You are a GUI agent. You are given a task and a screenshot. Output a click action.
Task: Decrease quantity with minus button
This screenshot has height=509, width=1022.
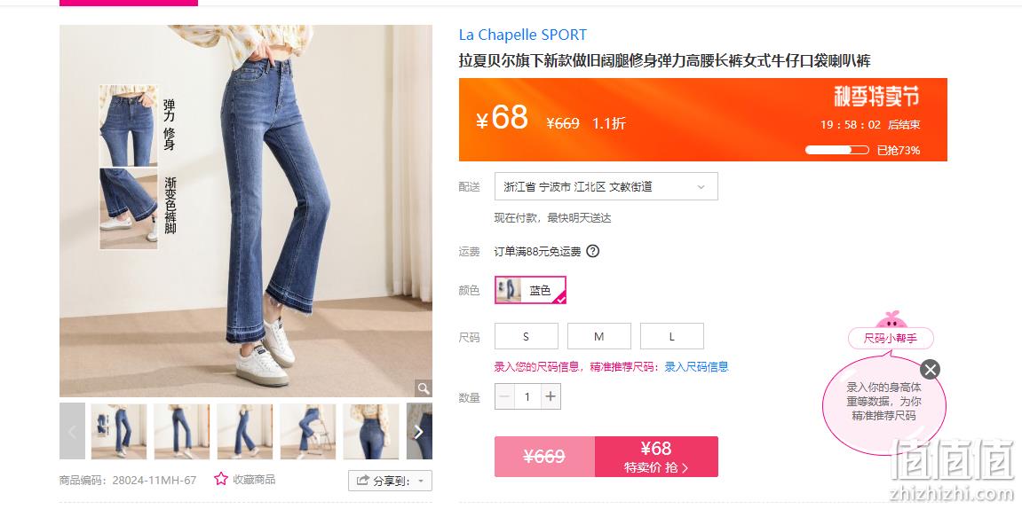pyautogui.click(x=504, y=396)
